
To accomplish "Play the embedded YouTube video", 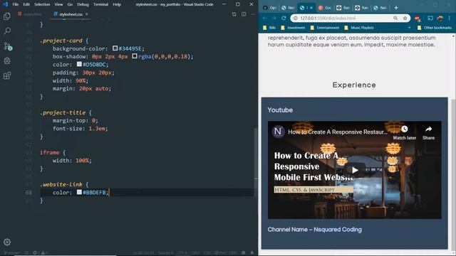I will point(355,170).
